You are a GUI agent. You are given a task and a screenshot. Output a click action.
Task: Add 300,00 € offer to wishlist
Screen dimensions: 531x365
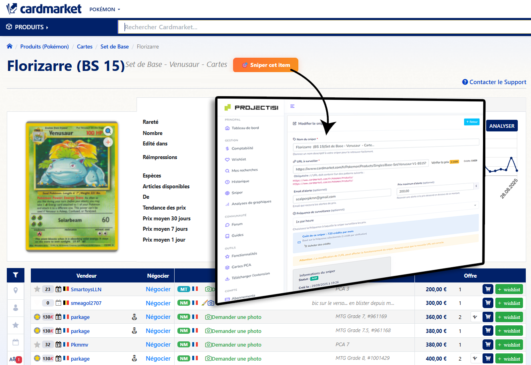[x=509, y=303]
